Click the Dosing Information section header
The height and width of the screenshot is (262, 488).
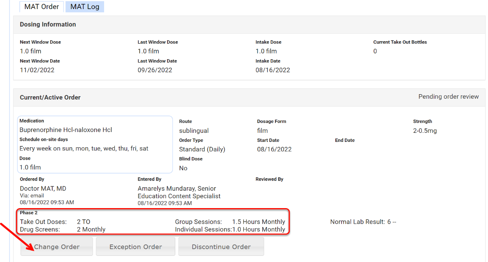(x=48, y=25)
